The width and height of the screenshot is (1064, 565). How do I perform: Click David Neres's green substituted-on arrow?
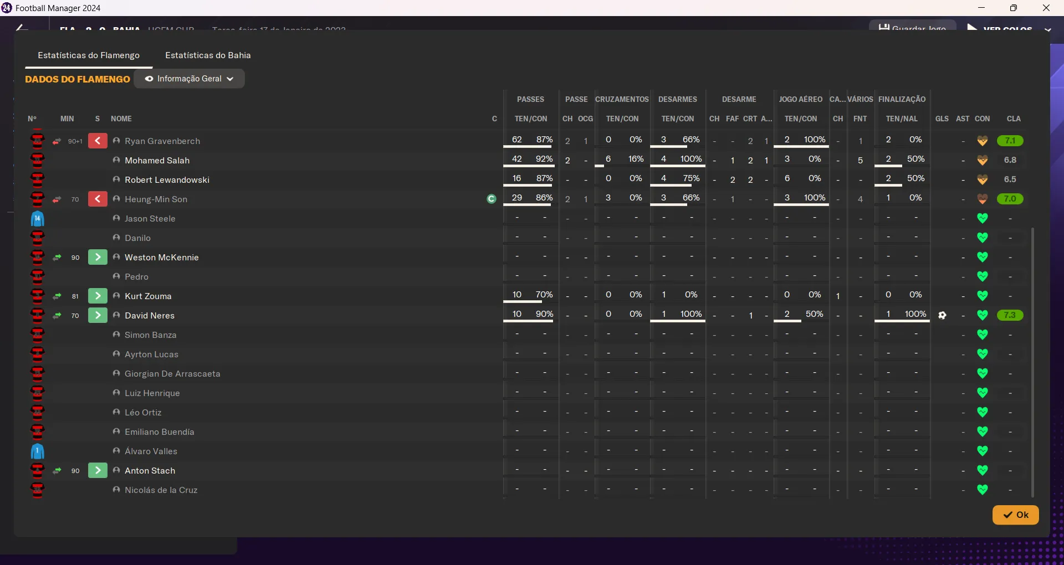coord(98,315)
